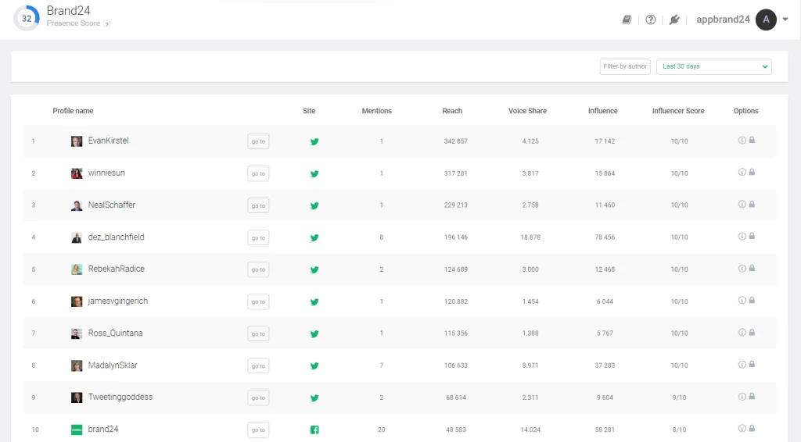Click the lock icon for EvanKirstel

coord(752,141)
